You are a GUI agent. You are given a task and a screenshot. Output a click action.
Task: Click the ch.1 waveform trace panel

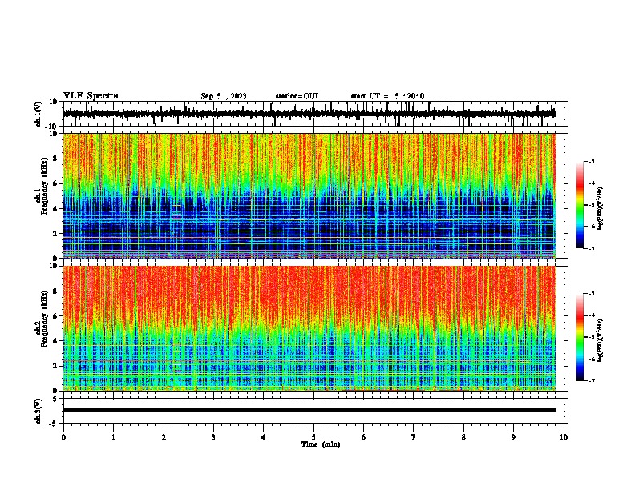coord(313,114)
